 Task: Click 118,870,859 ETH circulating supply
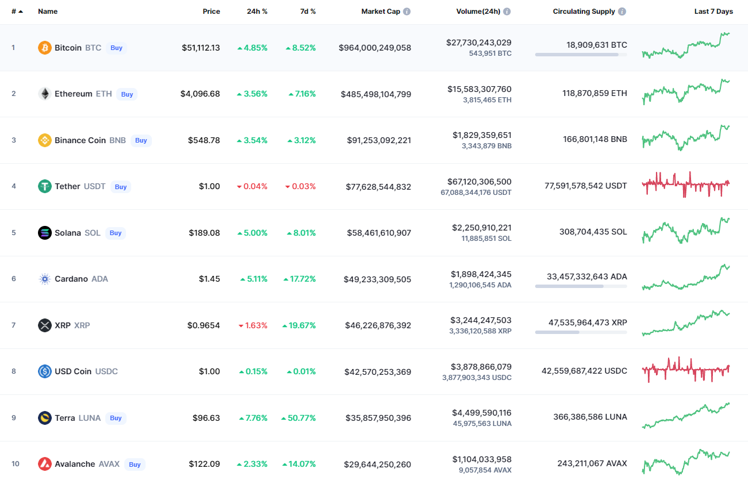pos(595,93)
